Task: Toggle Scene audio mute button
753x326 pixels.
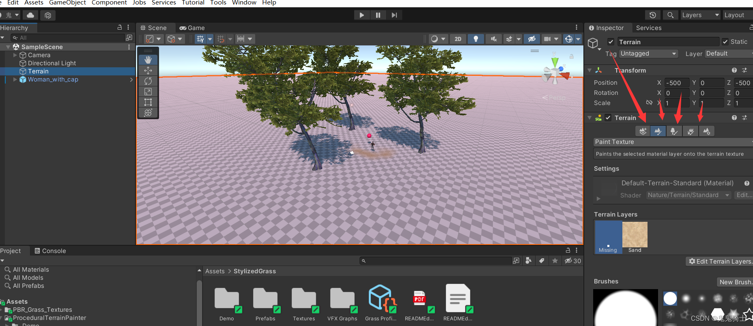Action: pyautogui.click(x=493, y=39)
